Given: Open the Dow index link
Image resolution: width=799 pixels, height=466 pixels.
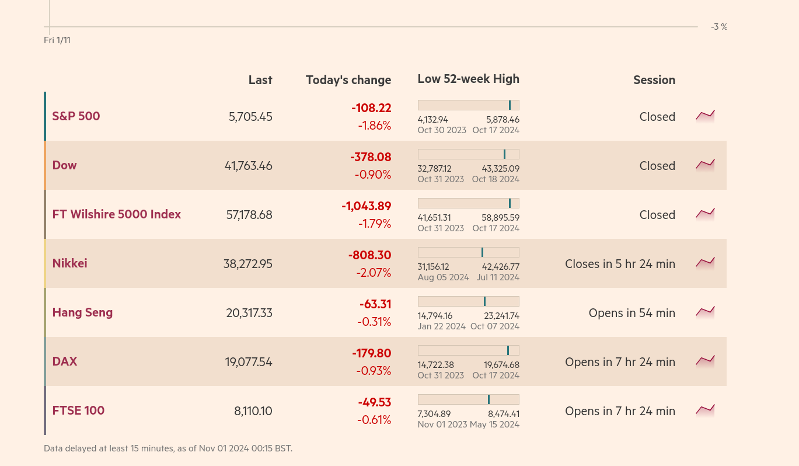Looking at the screenshot, I should point(64,165).
